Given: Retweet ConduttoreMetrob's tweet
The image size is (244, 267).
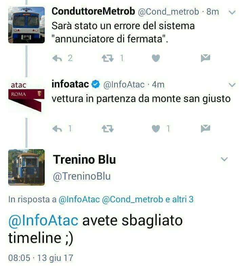Looking at the screenshot, I should 108,58.
